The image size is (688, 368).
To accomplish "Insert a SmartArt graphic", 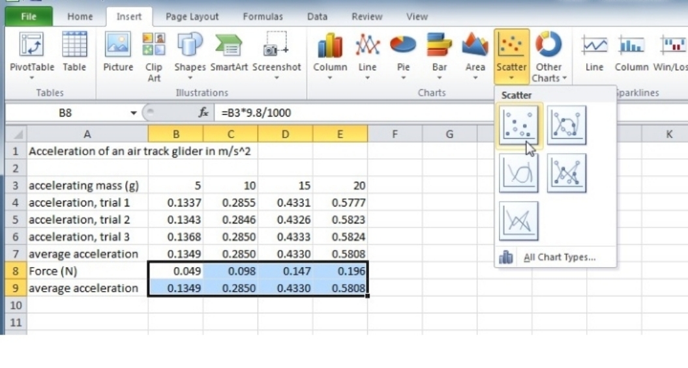I will click(229, 53).
